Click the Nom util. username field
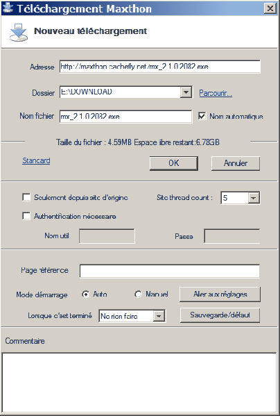This screenshot has width=280, height=416. [107, 236]
